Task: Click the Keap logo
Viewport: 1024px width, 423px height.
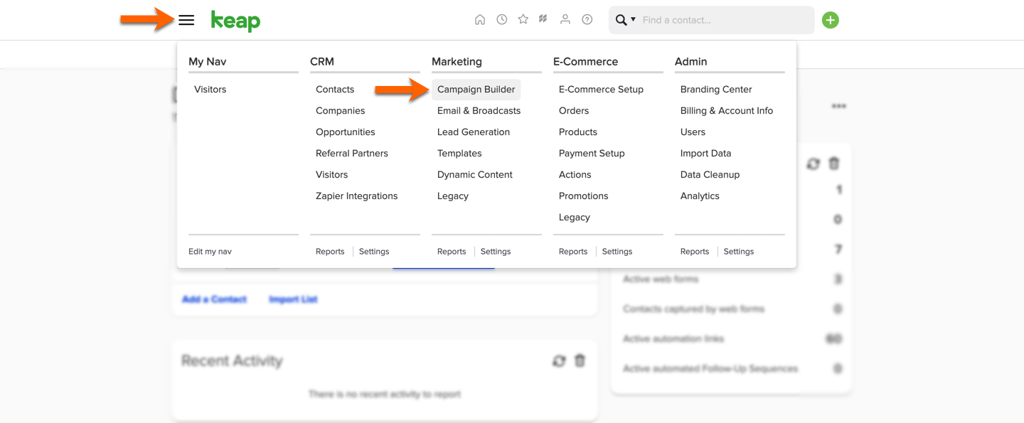Action: coord(235,21)
